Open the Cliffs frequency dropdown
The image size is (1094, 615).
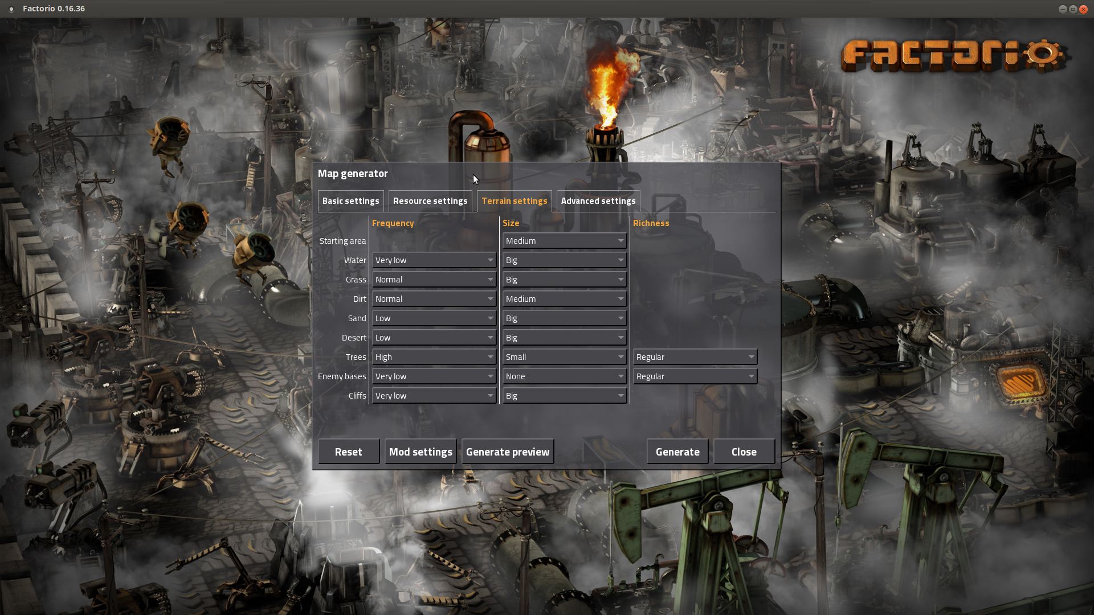click(434, 395)
